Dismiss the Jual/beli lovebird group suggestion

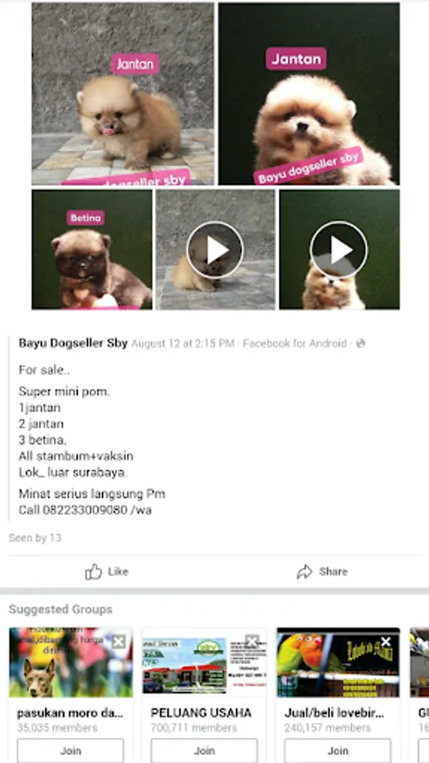point(386,642)
